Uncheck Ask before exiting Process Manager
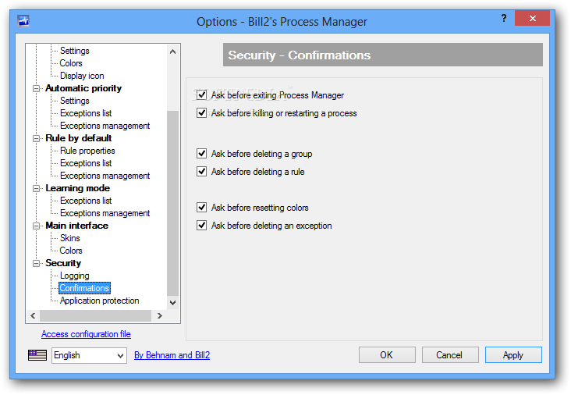Screen dimensions: 571x395 (x=201, y=95)
